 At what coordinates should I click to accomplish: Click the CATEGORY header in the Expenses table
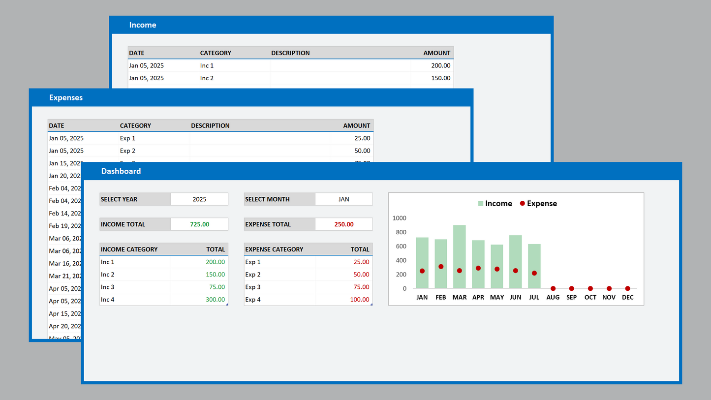(x=135, y=126)
